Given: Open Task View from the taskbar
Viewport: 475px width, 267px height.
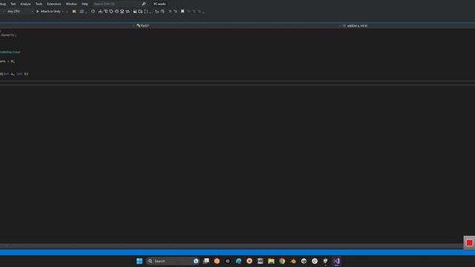Looking at the screenshot, I should [x=206, y=261].
